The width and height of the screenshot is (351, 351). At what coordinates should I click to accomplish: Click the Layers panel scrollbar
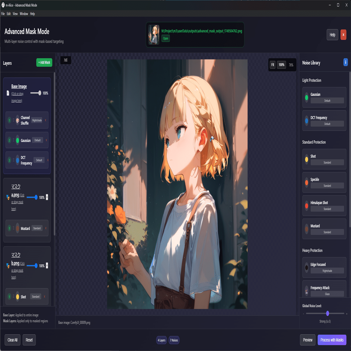click(54, 153)
